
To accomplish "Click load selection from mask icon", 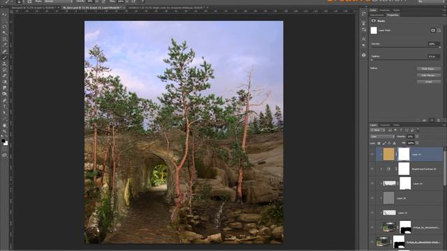I will (x=418, y=121).
